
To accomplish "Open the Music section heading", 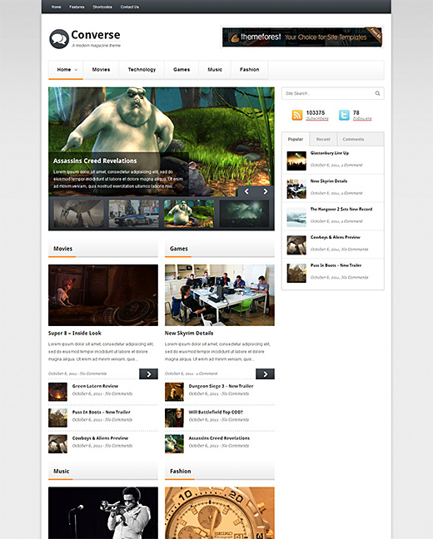I will point(62,472).
